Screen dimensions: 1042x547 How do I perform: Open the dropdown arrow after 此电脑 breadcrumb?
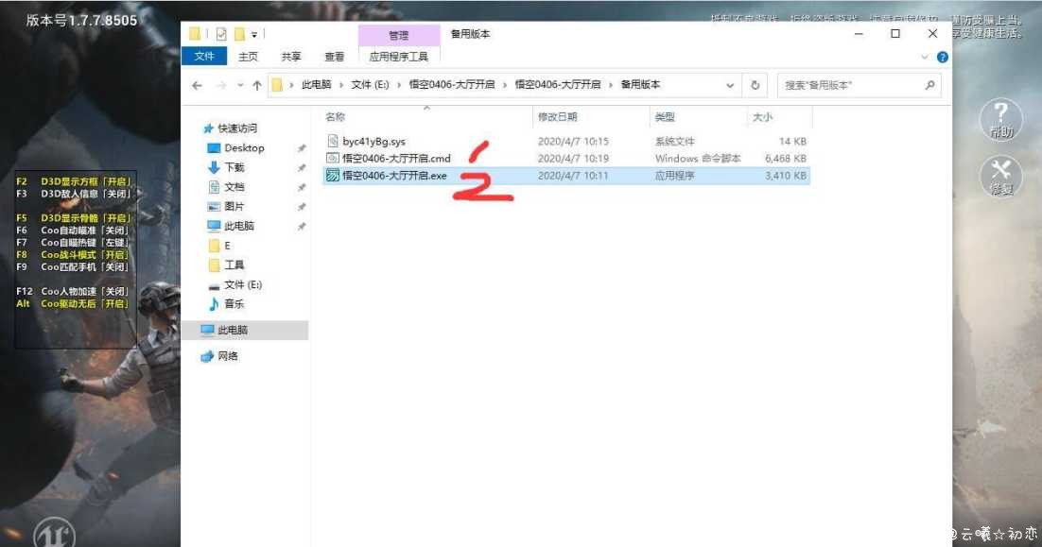341,84
